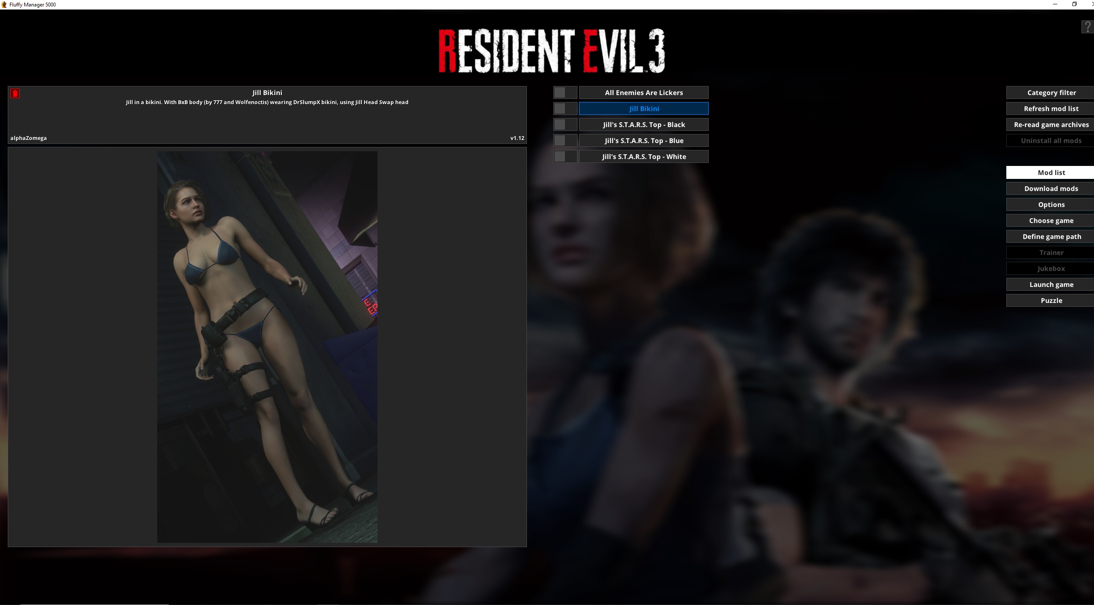The image size is (1094, 605).
Task: Select Jill's S.T.A.R.S. Top - Black entry
Action: [x=644, y=124]
